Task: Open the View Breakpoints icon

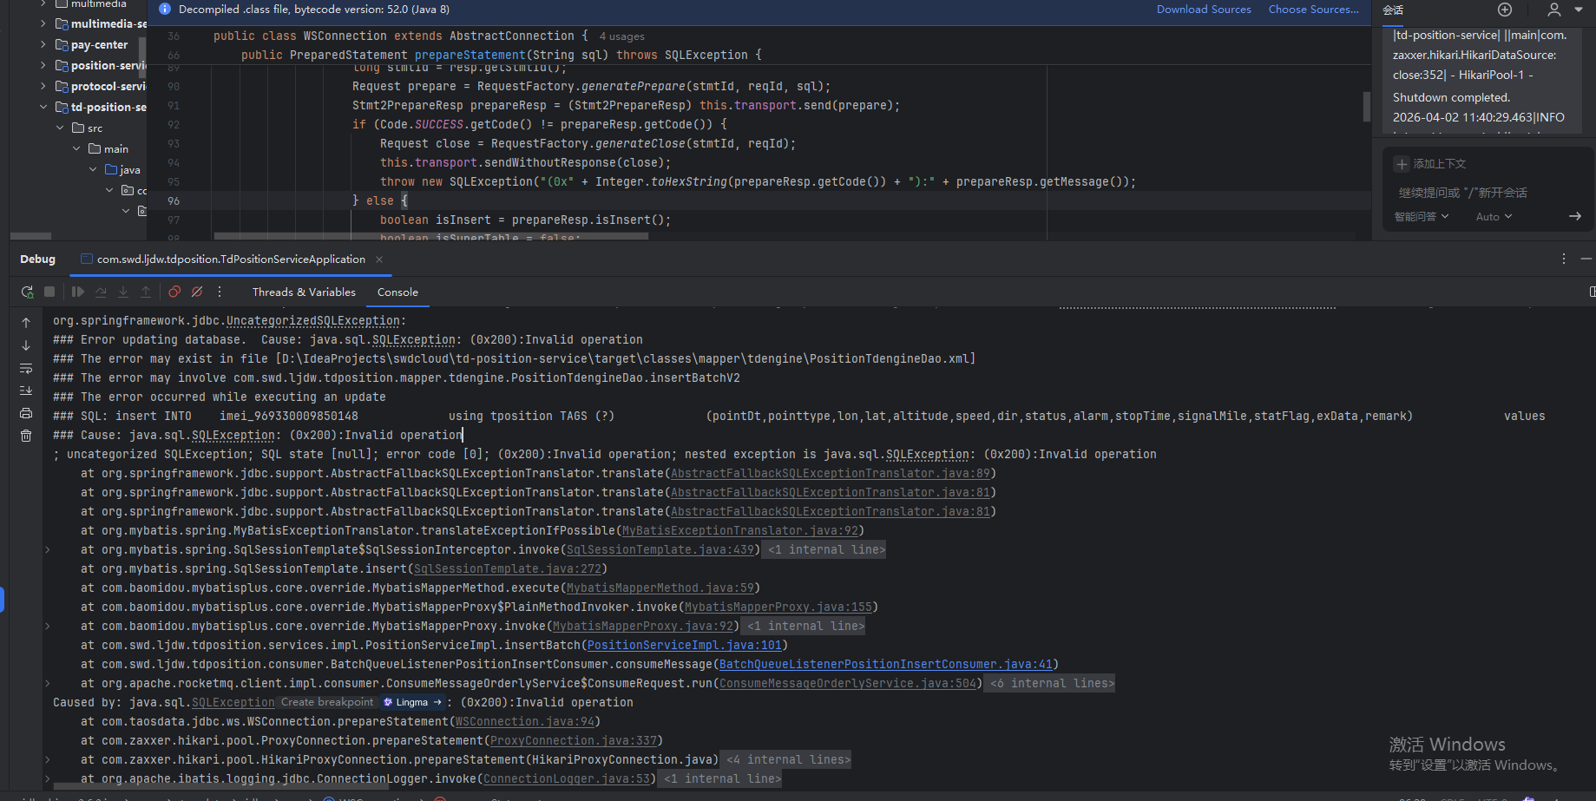Action: 174,292
